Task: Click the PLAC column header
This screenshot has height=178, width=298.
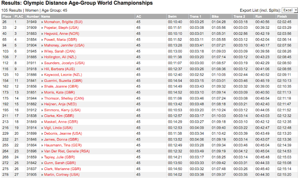Action: [19, 17]
